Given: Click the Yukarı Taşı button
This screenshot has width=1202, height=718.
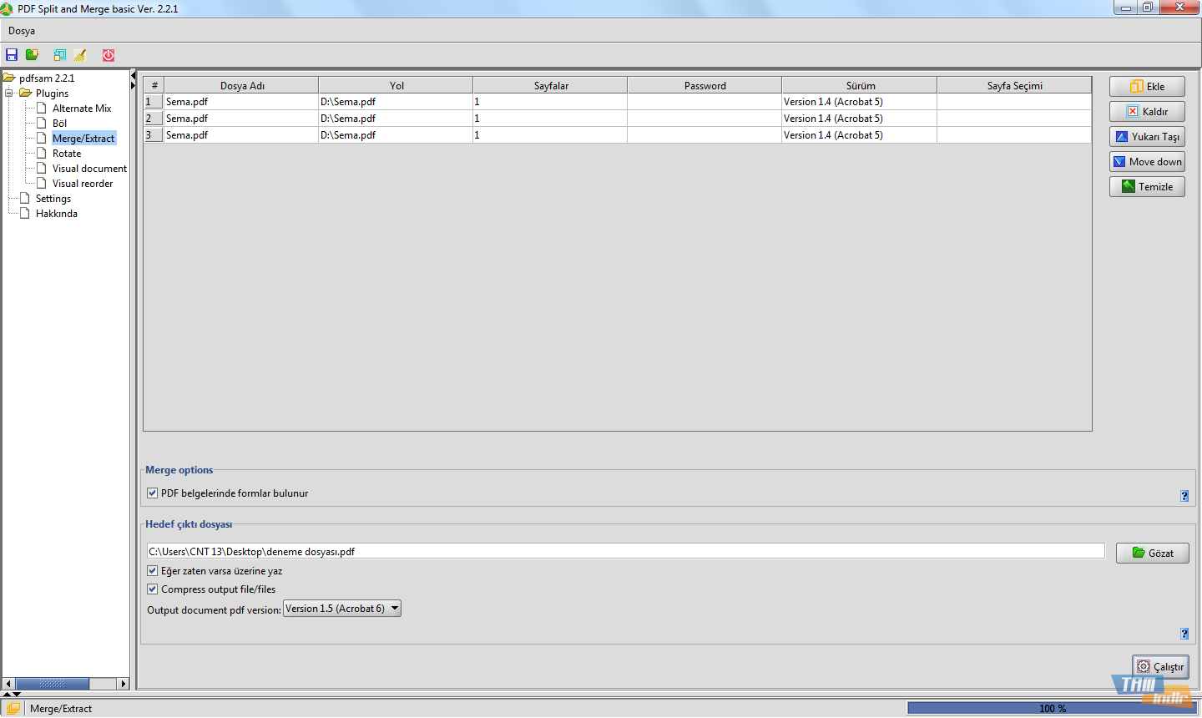Looking at the screenshot, I should click(x=1147, y=137).
